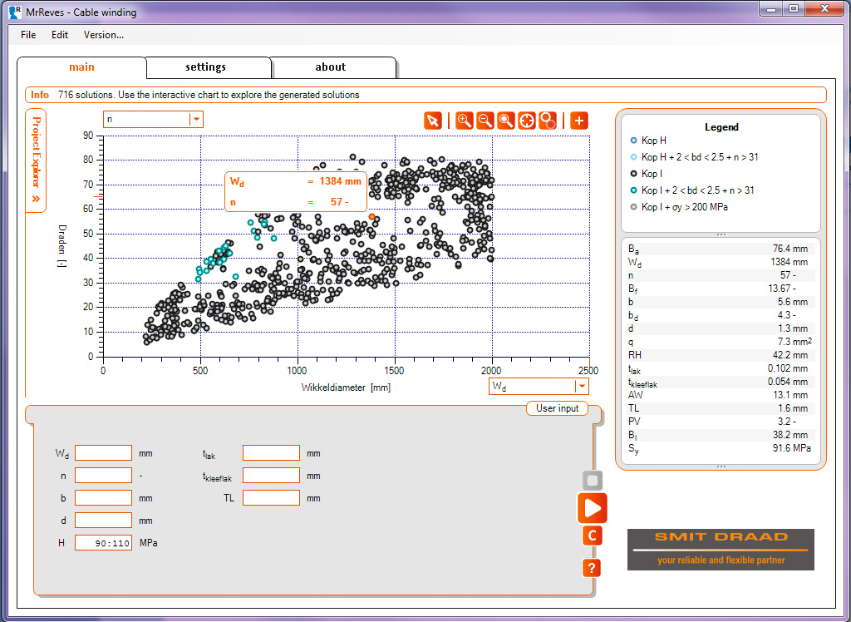The width and height of the screenshot is (851, 622).
Task: Click the plain magnifier zoom-fit icon
Action: coord(505,121)
